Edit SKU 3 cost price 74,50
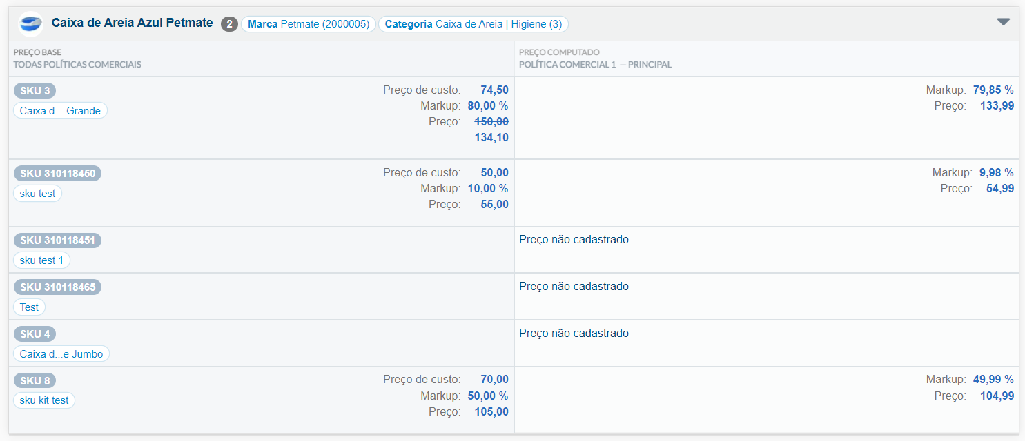The width and height of the screenshot is (1025, 441). coord(494,90)
